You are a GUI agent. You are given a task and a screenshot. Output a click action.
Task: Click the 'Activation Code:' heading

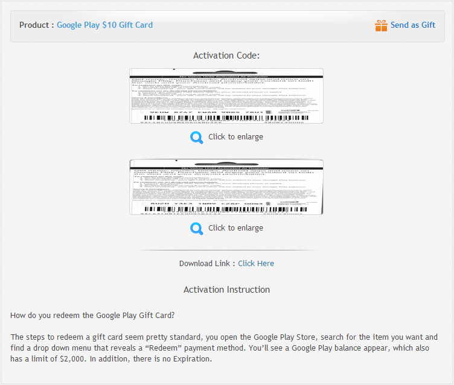point(226,56)
